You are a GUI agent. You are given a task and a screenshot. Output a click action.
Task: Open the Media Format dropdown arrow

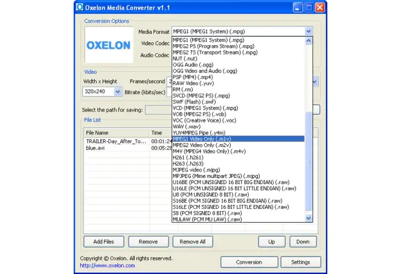309,31
